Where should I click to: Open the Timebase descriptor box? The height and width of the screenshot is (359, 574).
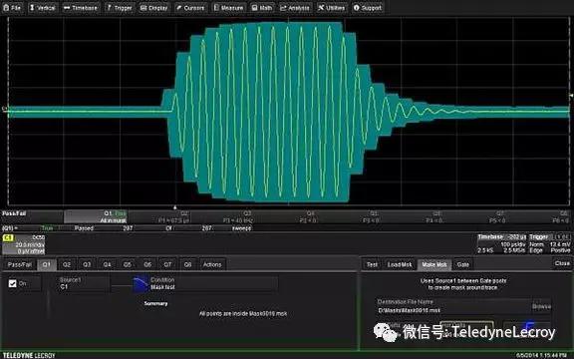[x=501, y=244]
